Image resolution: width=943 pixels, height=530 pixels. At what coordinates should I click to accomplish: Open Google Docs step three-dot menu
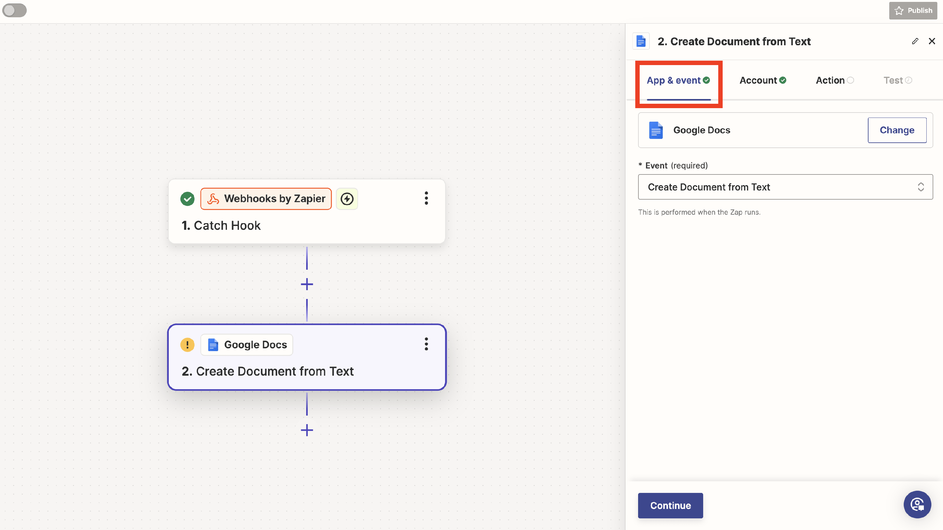coord(426,344)
